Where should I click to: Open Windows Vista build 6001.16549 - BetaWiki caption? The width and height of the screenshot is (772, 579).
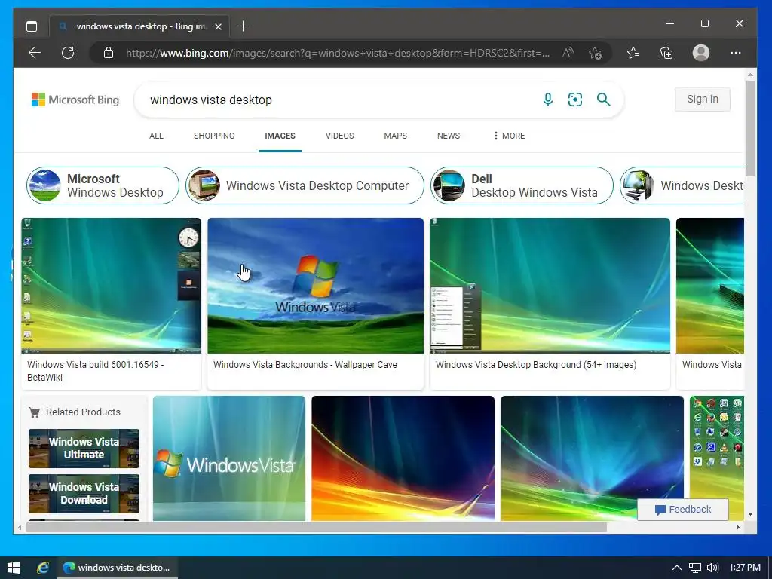(96, 371)
